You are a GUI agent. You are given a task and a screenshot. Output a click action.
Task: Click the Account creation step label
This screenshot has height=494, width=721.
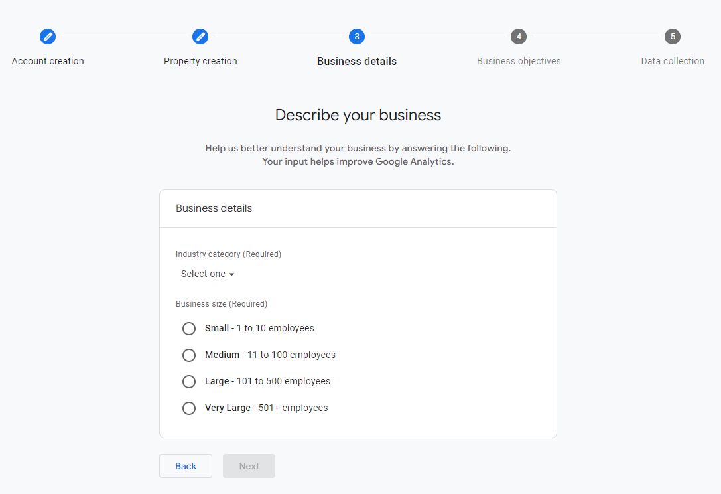[47, 60]
